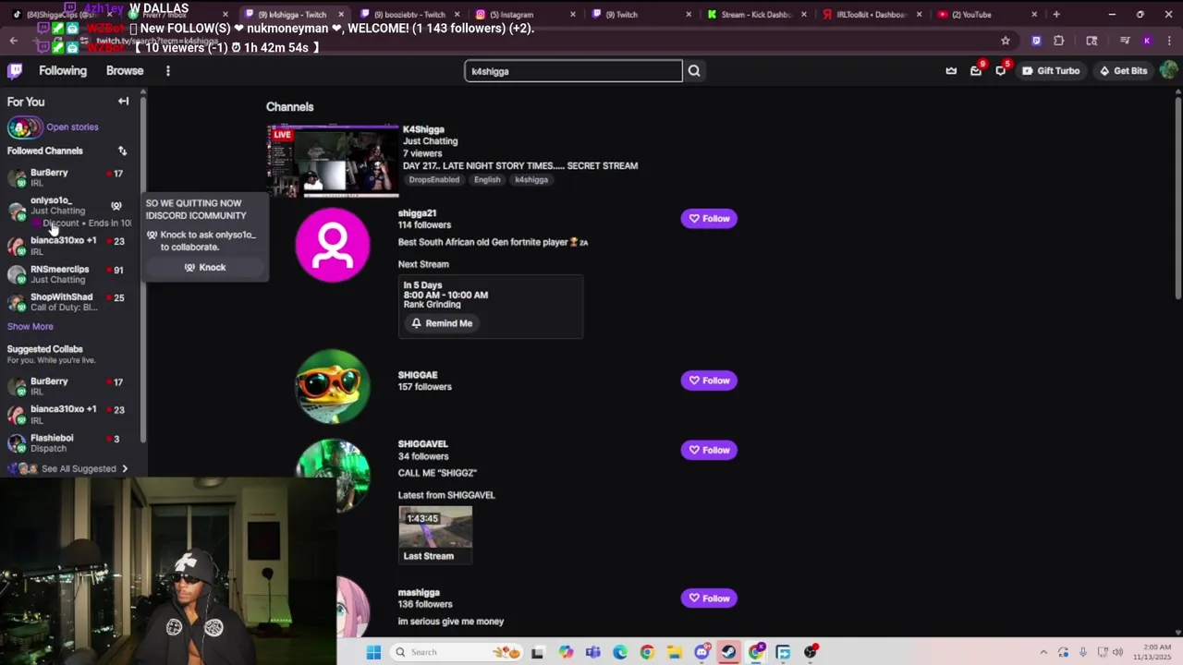1183x665 pixels.
Task: Open the three-dot more menu beside Browse
Action: coord(167,71)
